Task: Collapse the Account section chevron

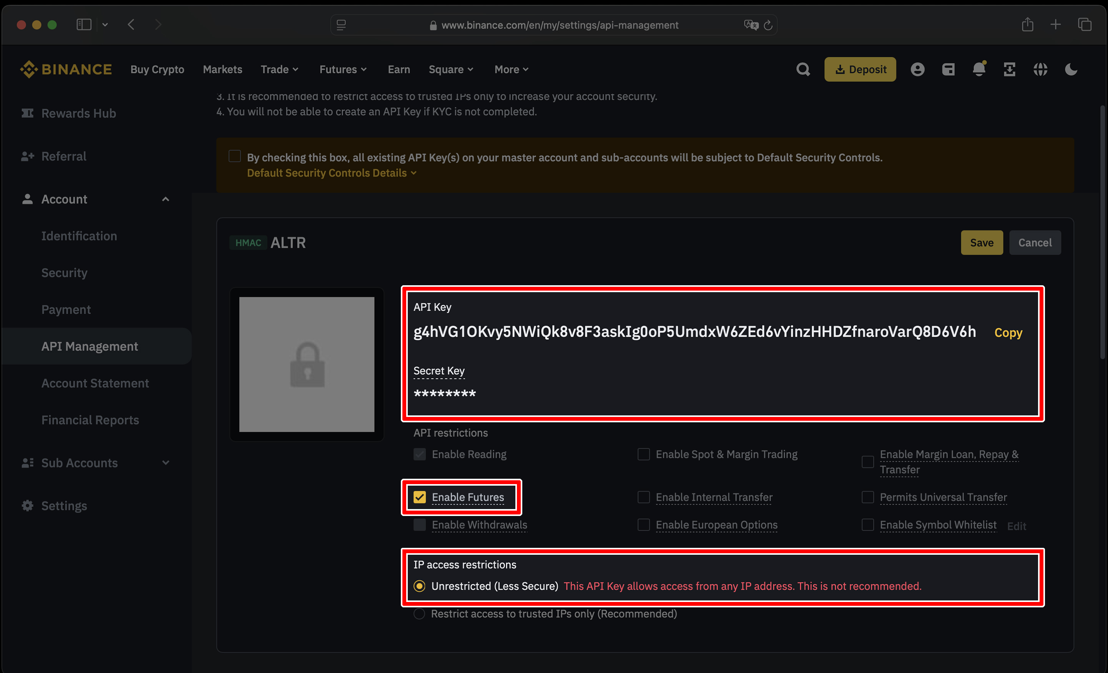Action: pos(166,199)
